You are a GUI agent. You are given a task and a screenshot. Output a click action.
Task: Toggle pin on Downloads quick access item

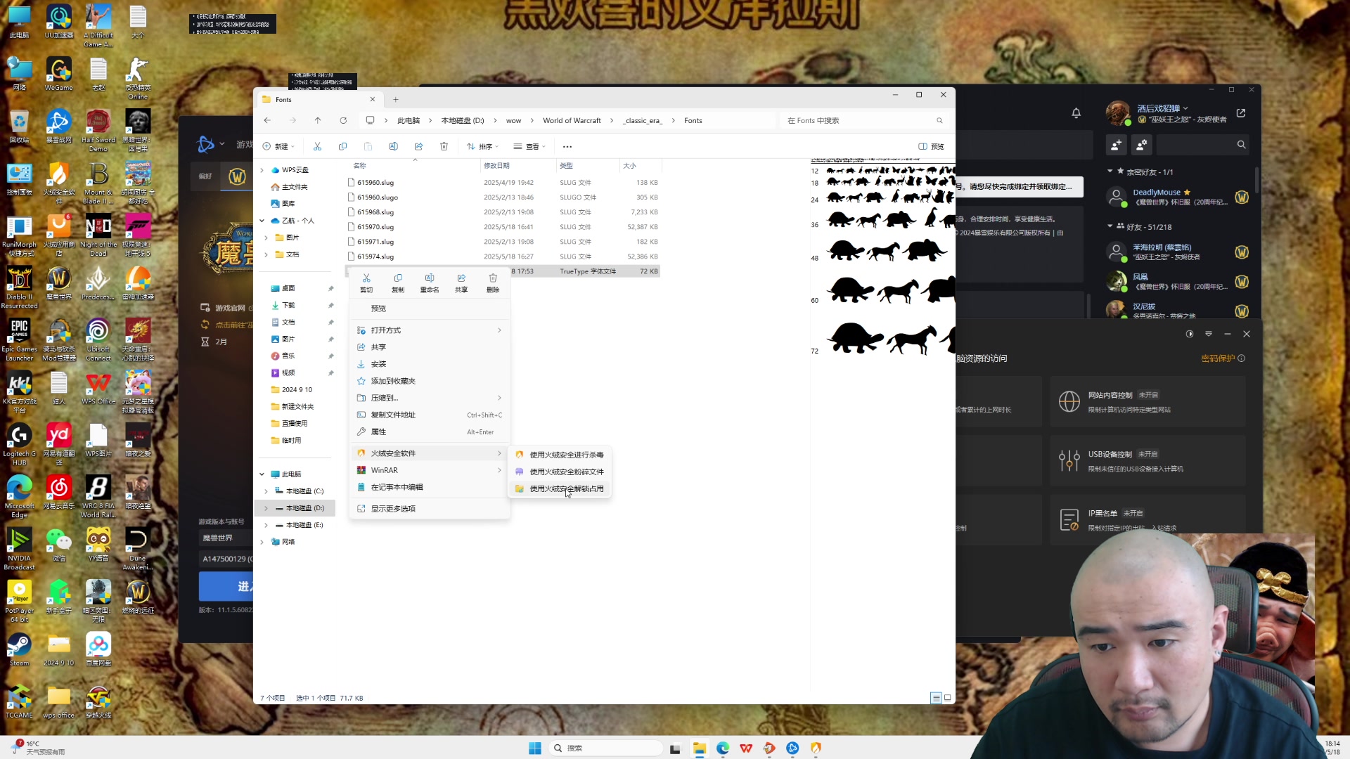point(330,305)
